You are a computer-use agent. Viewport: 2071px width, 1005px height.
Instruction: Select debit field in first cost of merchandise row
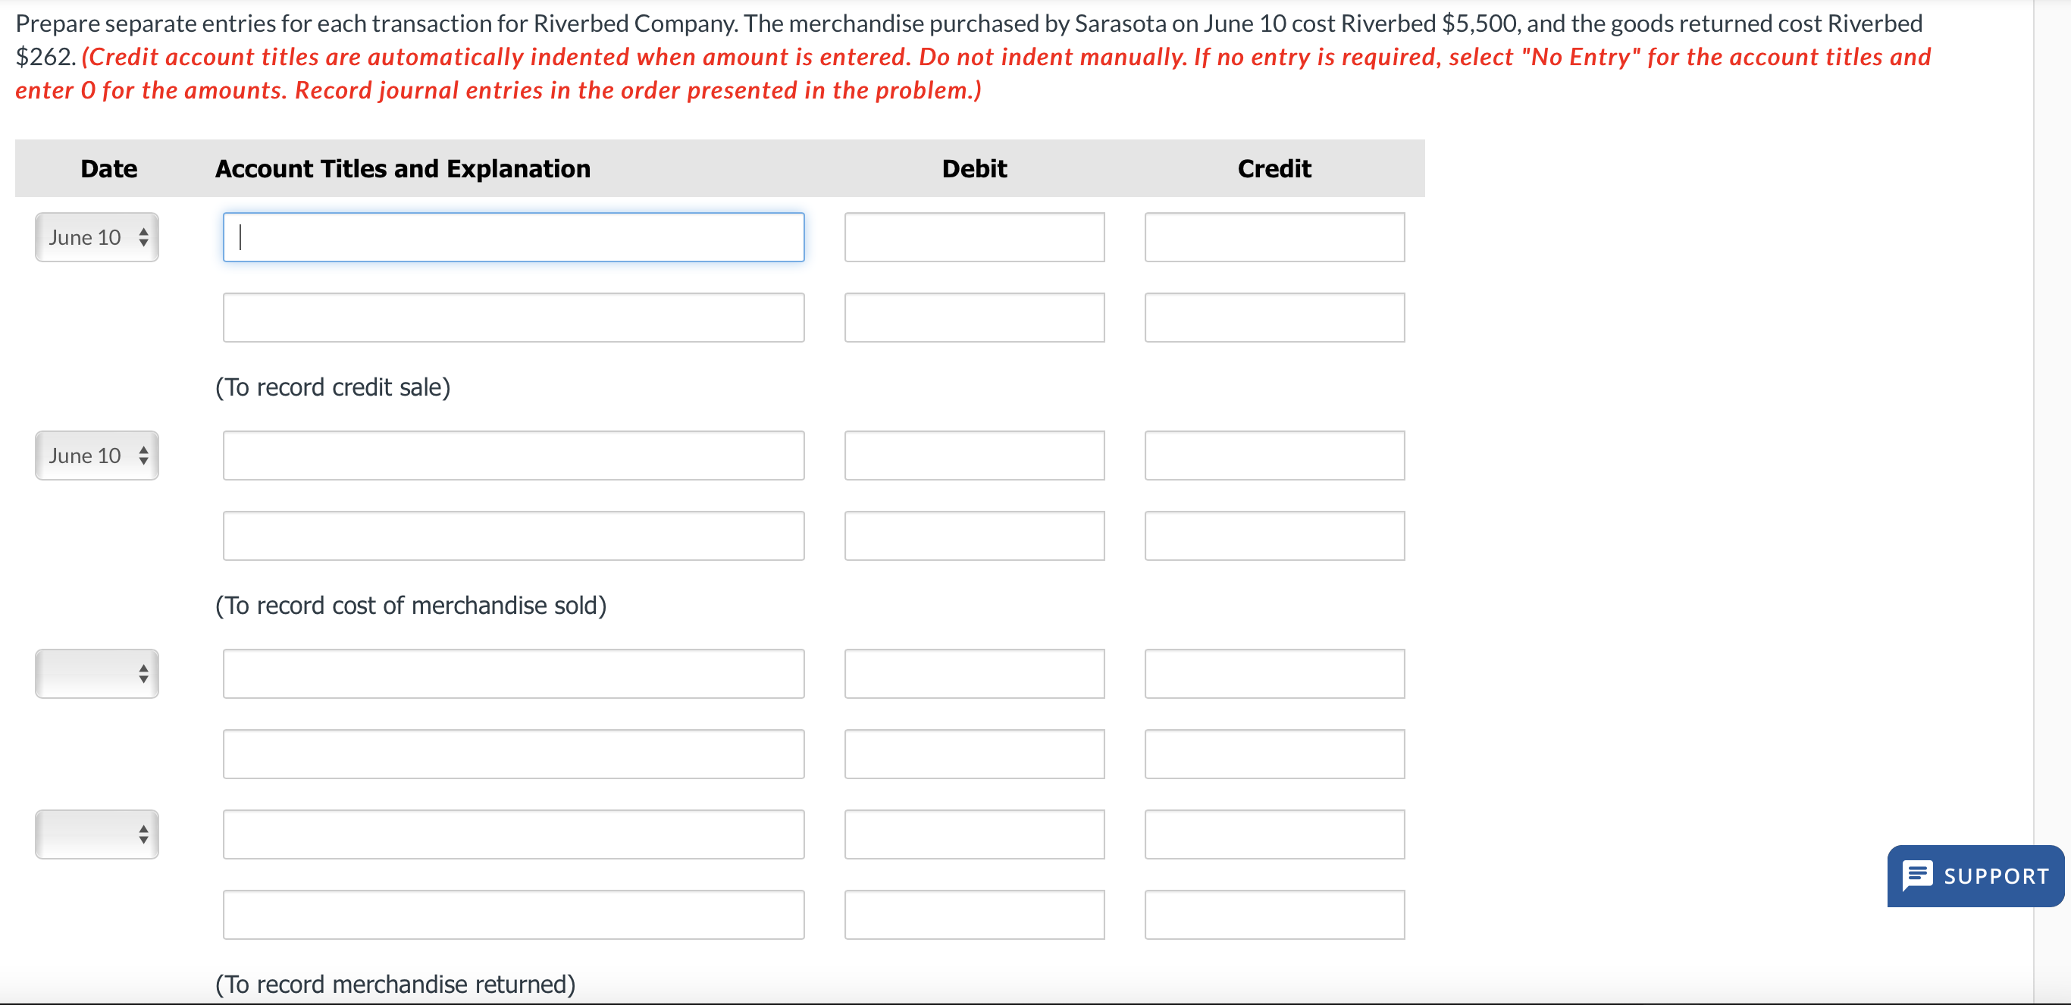coord(974,455)
